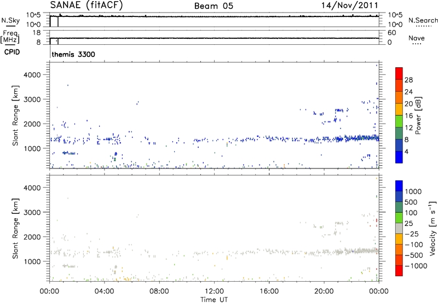
Task: Click the 'Time UT' axis title
Action: click(x=214, y=300)
